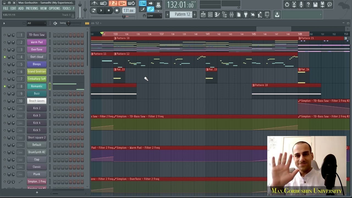The width and height of the screenshot is (352, 198).
Task: Open the TOOLS menu
Action: tap(66, 9)
